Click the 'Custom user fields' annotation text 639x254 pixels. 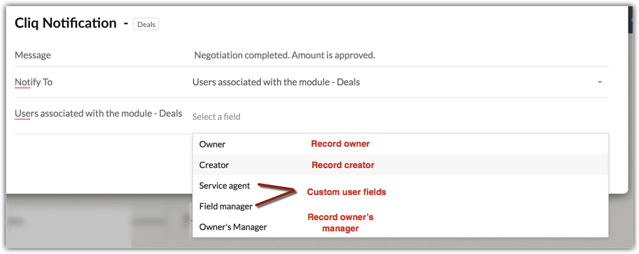coord(346,193)
